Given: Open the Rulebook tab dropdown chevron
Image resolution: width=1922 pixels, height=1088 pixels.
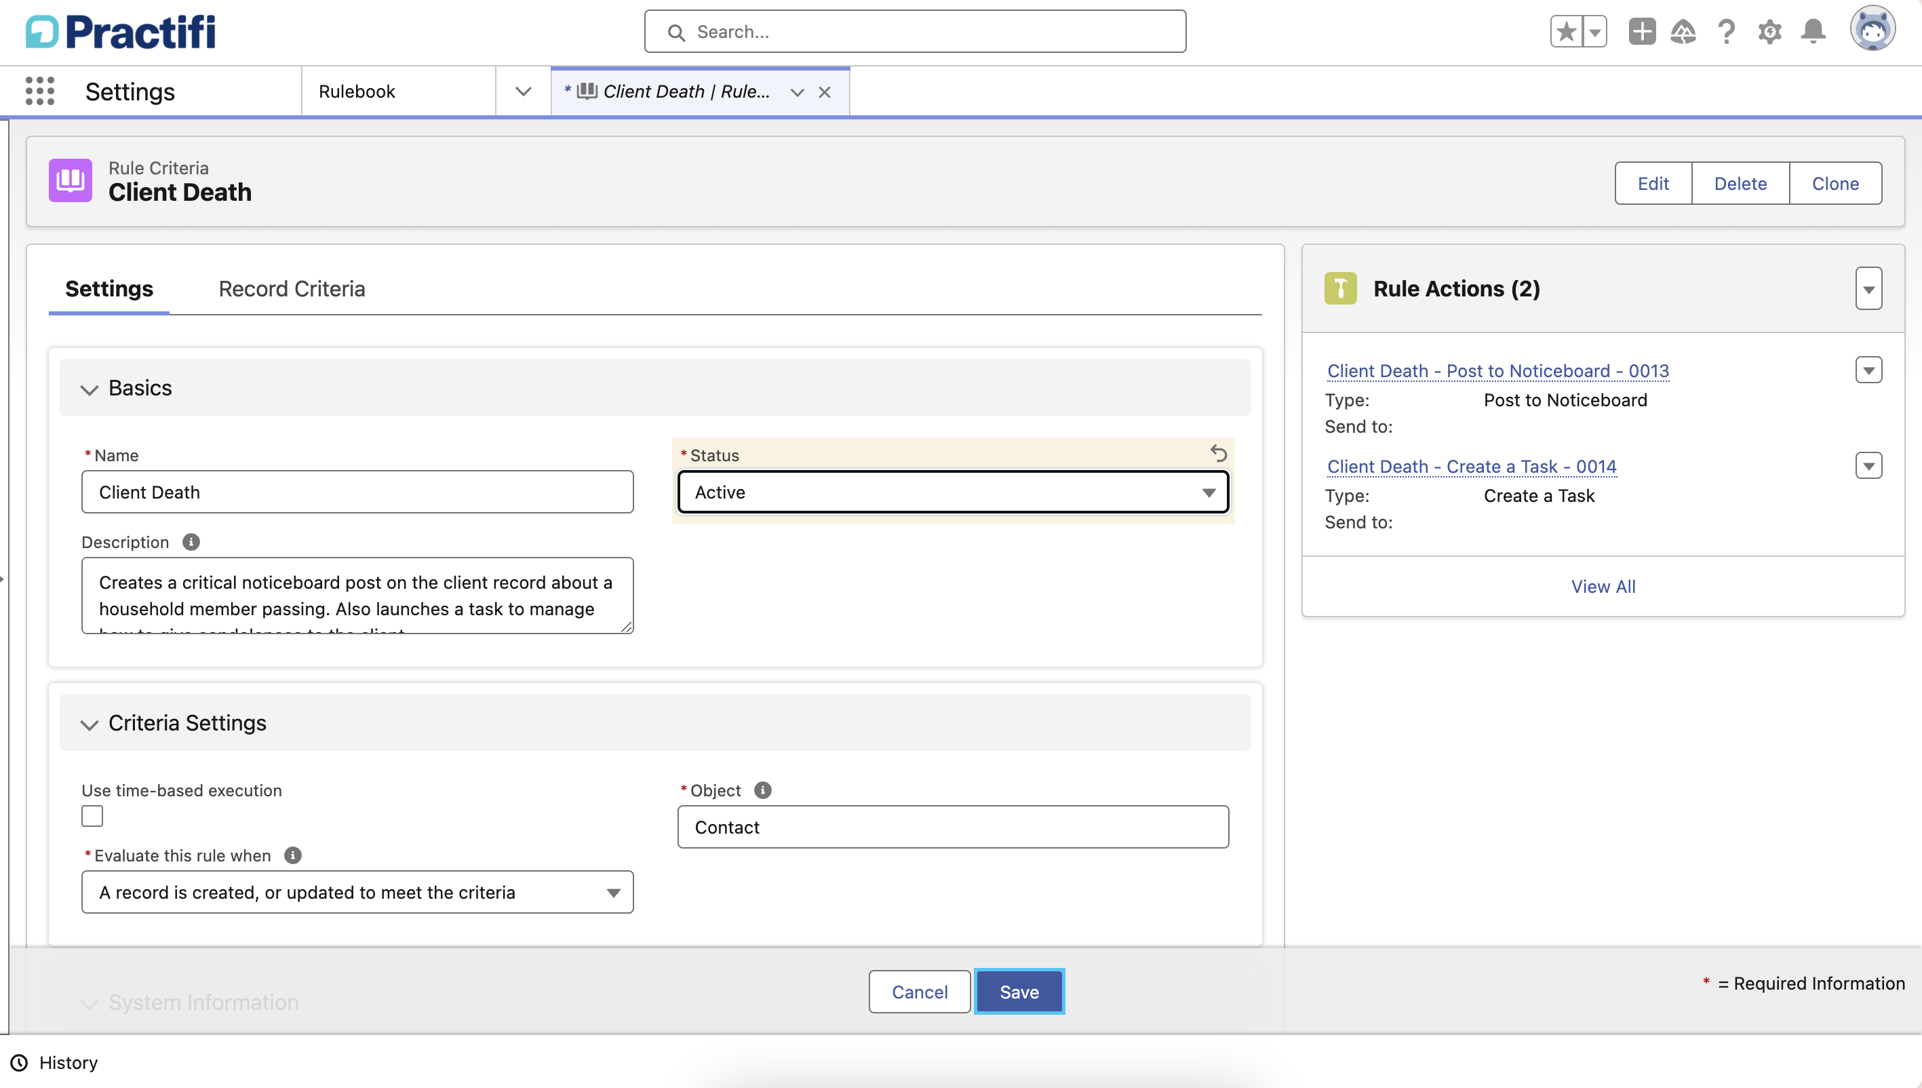Looking at the screenshot, I should (523, 91).
